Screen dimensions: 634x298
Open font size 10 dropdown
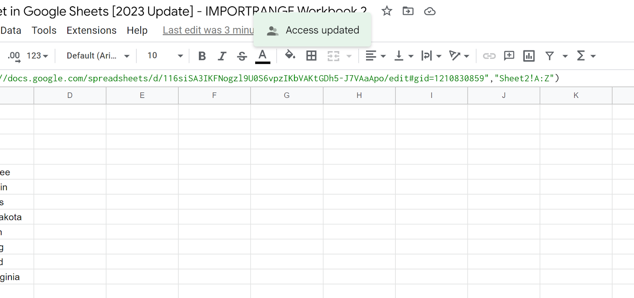click(x=165, y=56)
